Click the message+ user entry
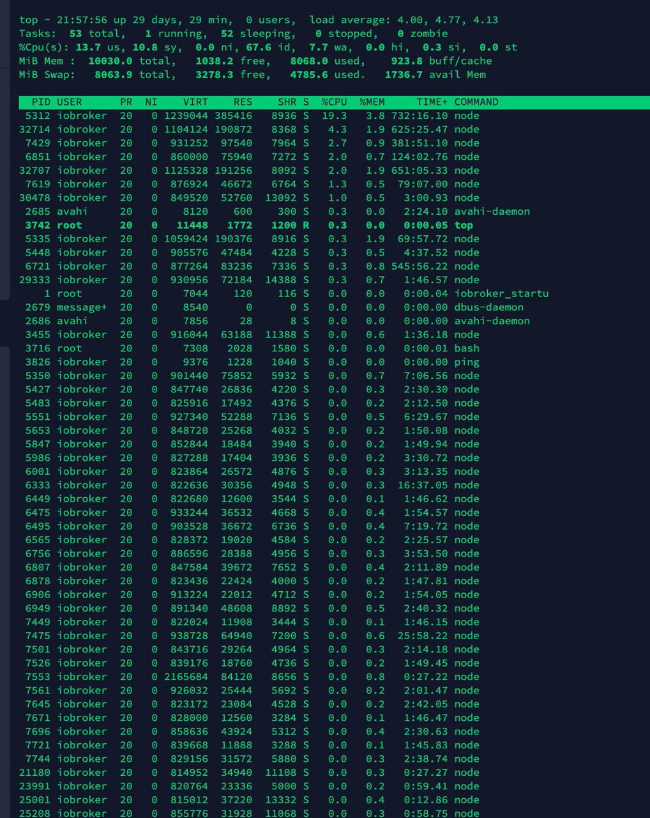This screenshot has width=650, height=818. tap(82, 307)
